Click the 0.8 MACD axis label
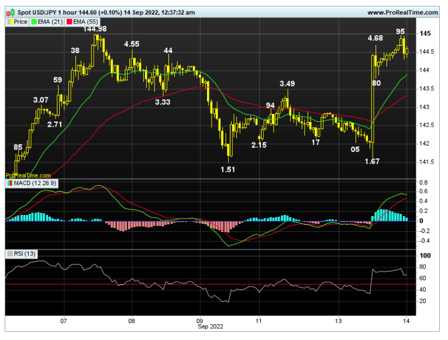 (x=423, y=182)
